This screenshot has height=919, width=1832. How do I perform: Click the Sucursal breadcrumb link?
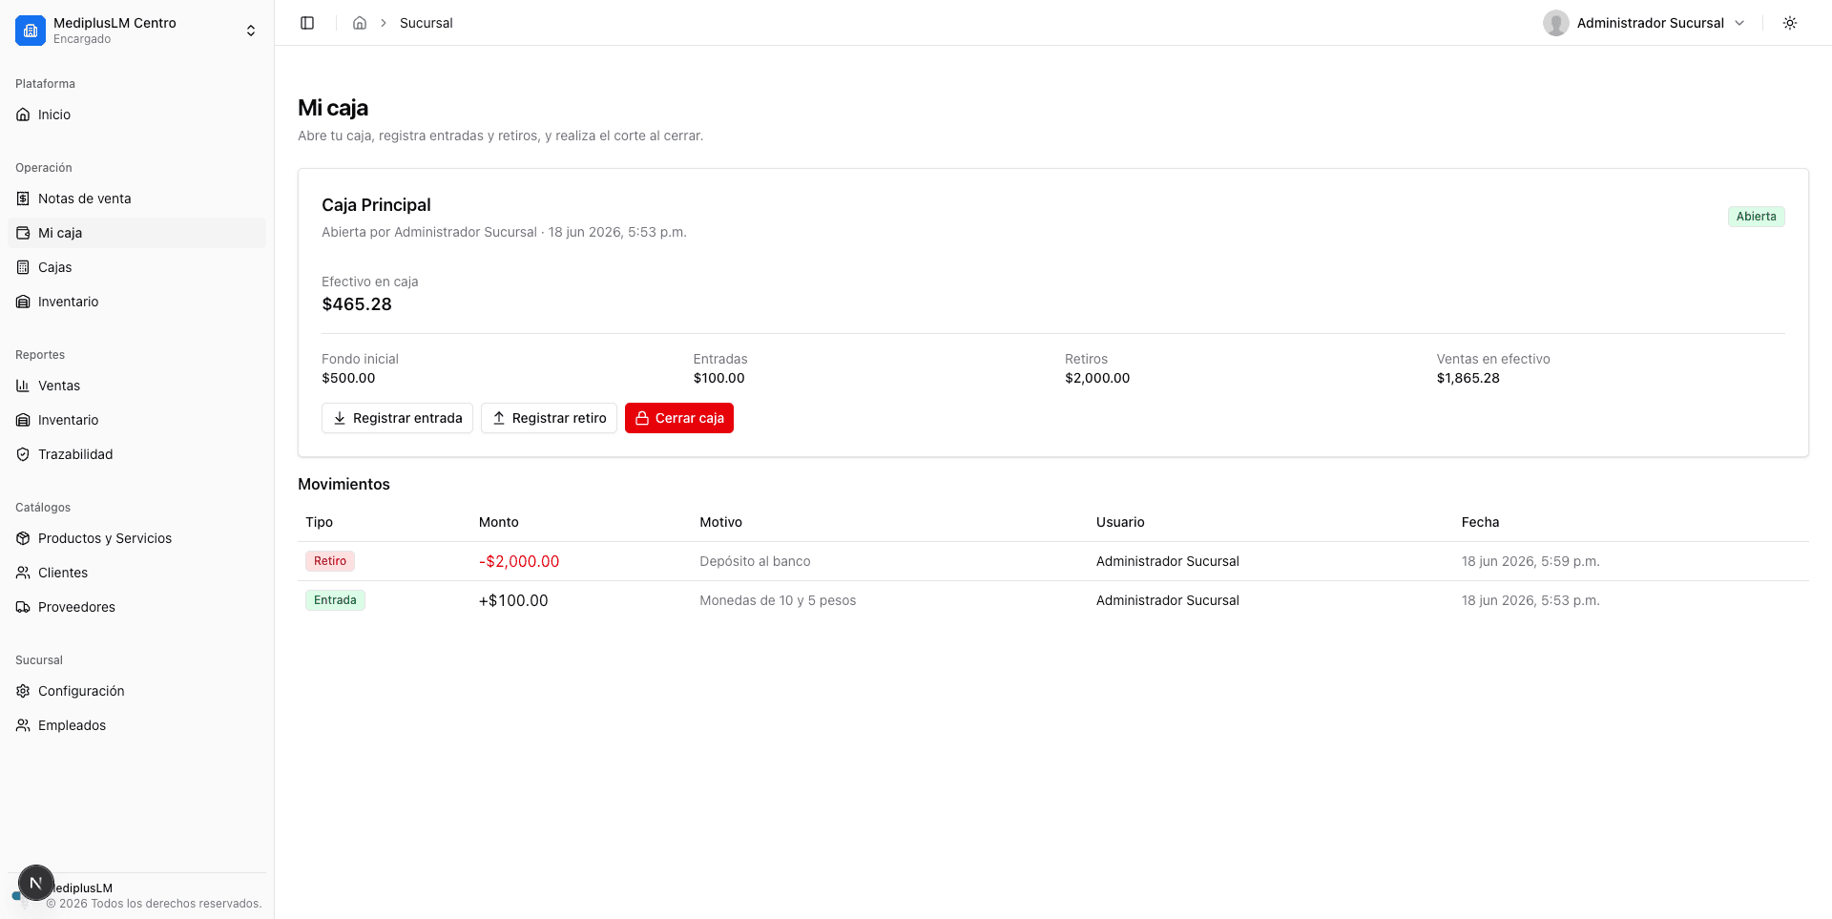426,23
